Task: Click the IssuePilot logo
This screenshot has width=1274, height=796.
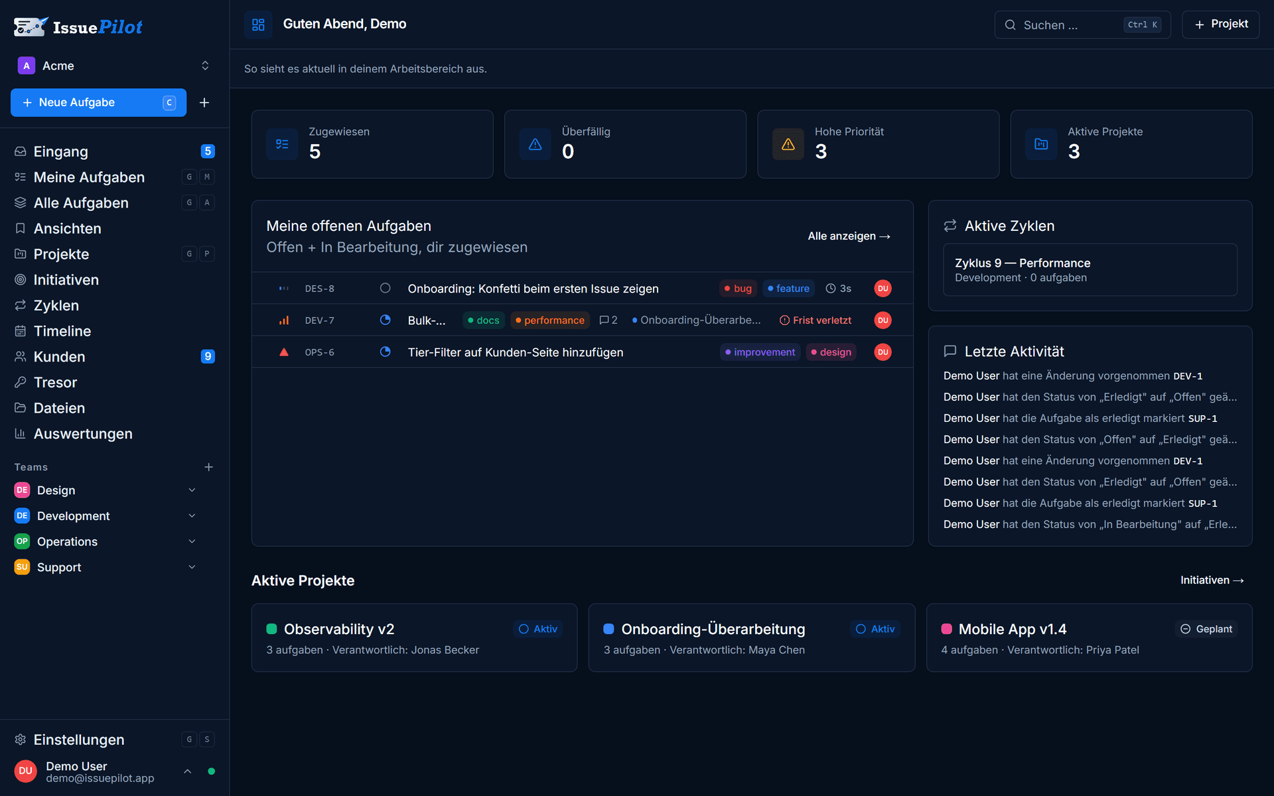Action: click(x=78, y=27)
